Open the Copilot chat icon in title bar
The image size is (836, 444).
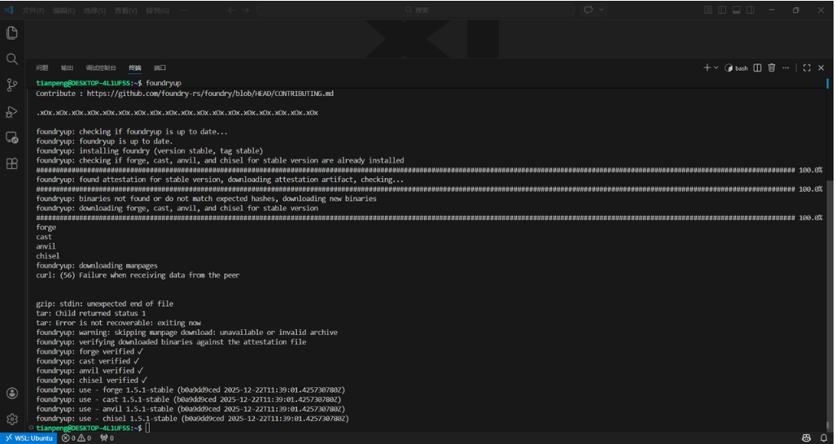[589, 10]
